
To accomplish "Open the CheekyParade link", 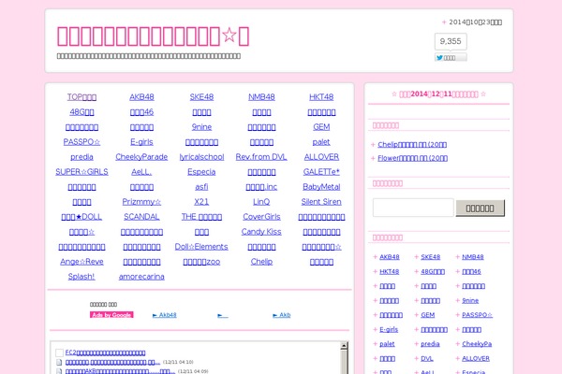I will pyautogui.click(x=141, y=157).
